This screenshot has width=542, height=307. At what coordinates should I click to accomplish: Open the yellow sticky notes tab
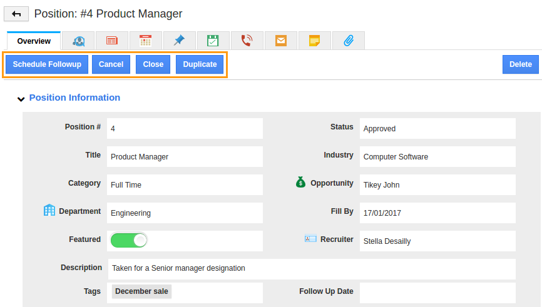(314, 41)
